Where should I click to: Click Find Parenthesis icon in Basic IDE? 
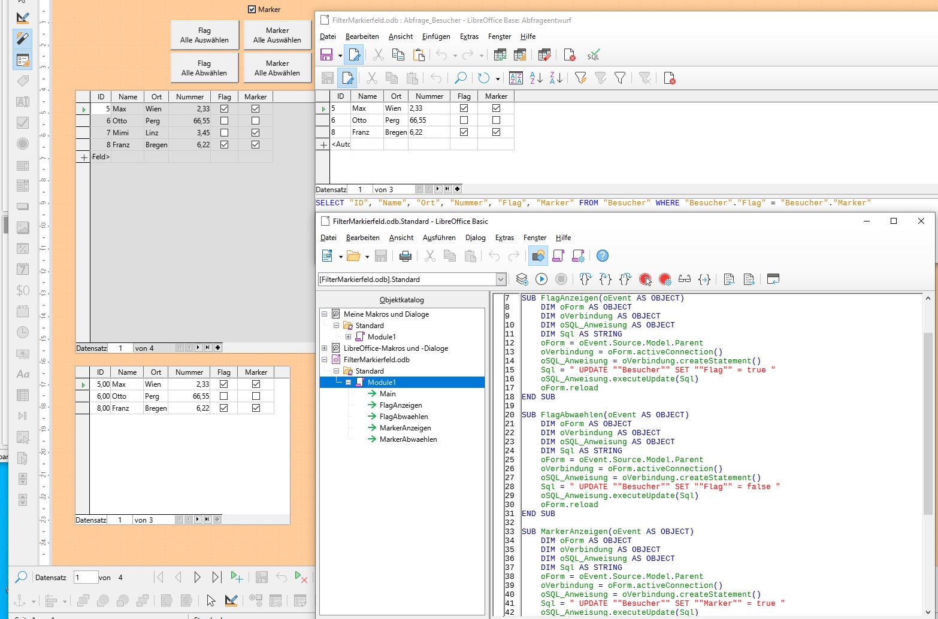(x=704, y=279)
